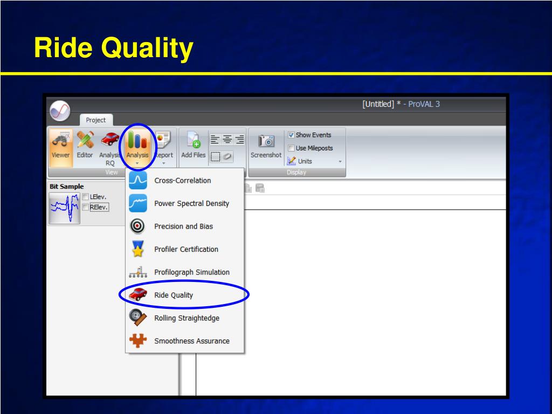Switch to the Project tab
The width and height of the screenshot is (552, 414).
click(96, 120)
